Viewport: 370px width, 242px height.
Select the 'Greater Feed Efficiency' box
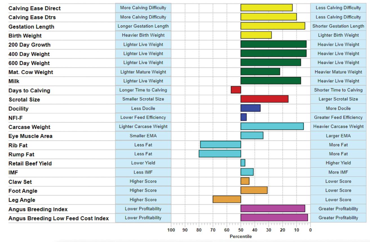[338, 117]
